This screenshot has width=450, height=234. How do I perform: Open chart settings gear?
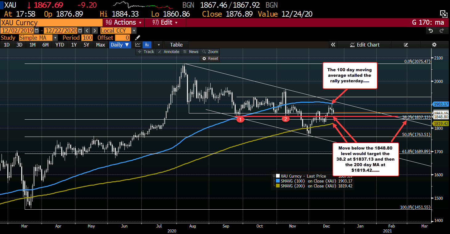pyautogui.click(x=434, y=45)
